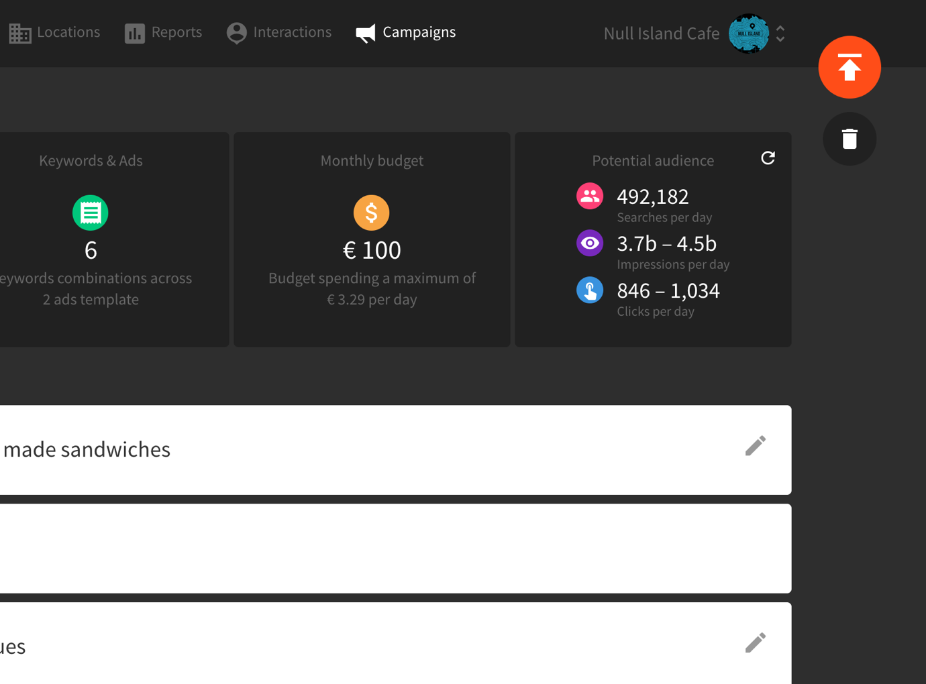The image size is (926, 684).
Task: Click the trash delete button
Action: [x=850, y=139]
